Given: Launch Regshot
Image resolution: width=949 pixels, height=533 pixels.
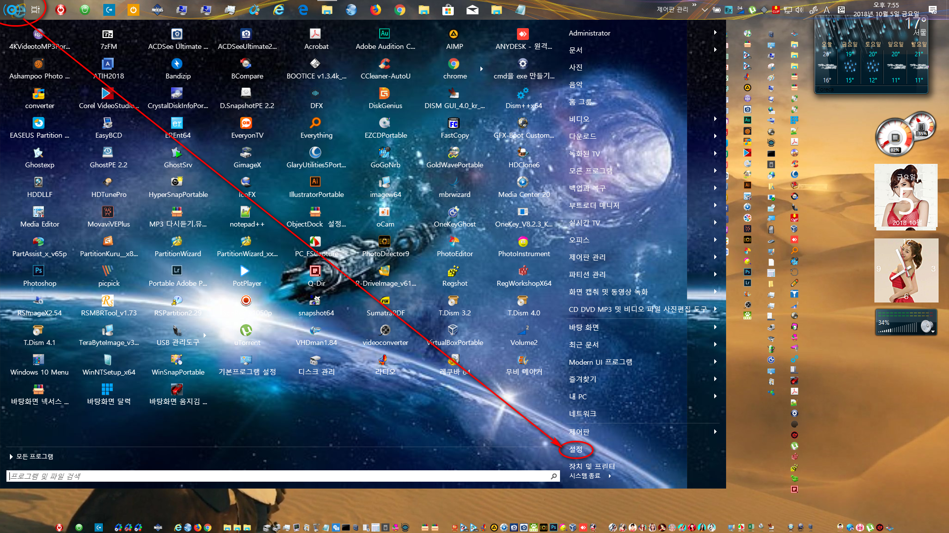Looking at the screenshot, I should pyautogui.click(x=454, y=276).
